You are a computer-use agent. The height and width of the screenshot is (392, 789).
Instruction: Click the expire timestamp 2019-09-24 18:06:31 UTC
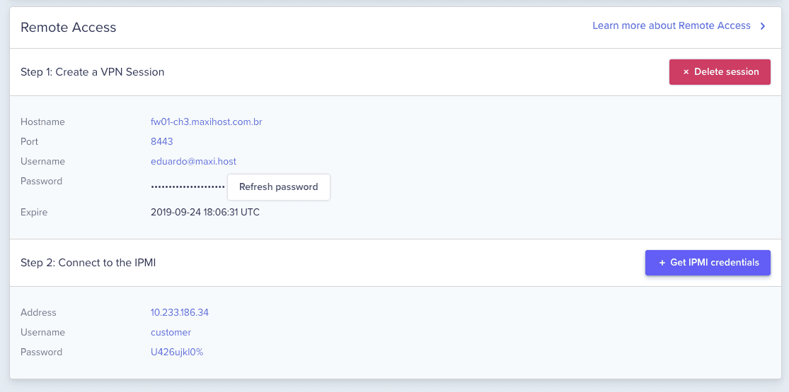coord(205,213)
